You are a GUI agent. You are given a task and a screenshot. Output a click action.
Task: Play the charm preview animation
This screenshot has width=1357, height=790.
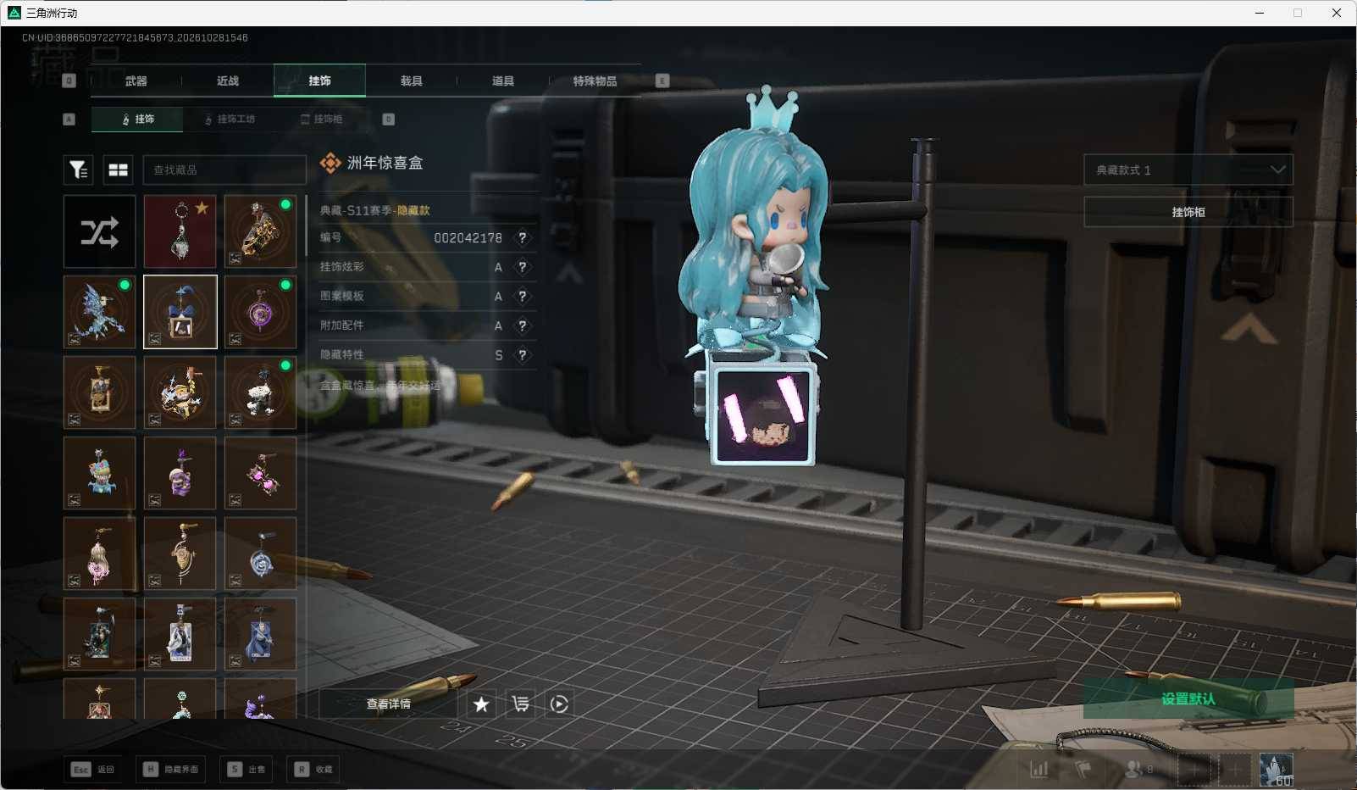(559, 704)
